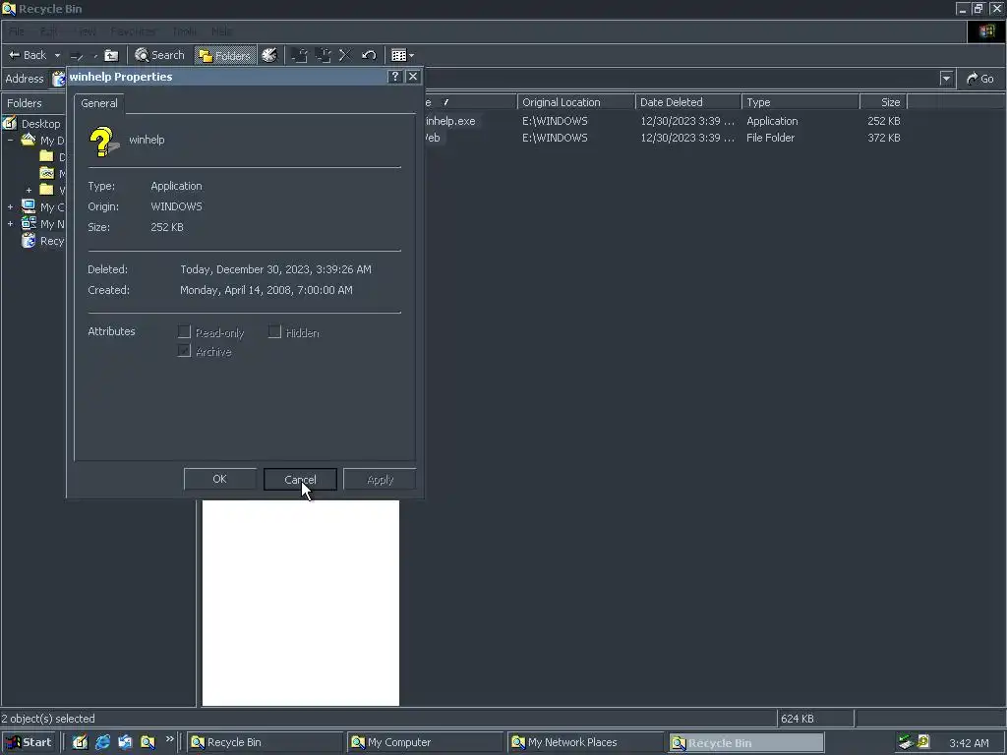This screenshot has width=1007, height=755.
Task: Click the History clock toolbar icon
Action: [x=269, y=55]
